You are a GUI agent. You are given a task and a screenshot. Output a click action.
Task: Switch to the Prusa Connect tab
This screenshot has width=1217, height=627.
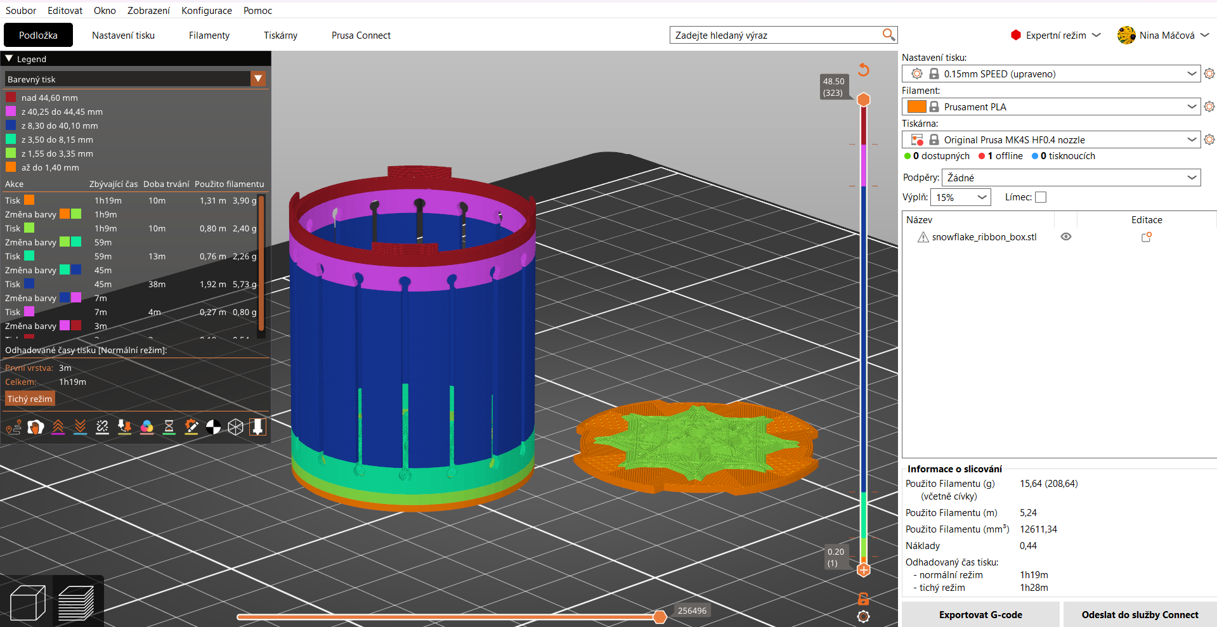361,36
